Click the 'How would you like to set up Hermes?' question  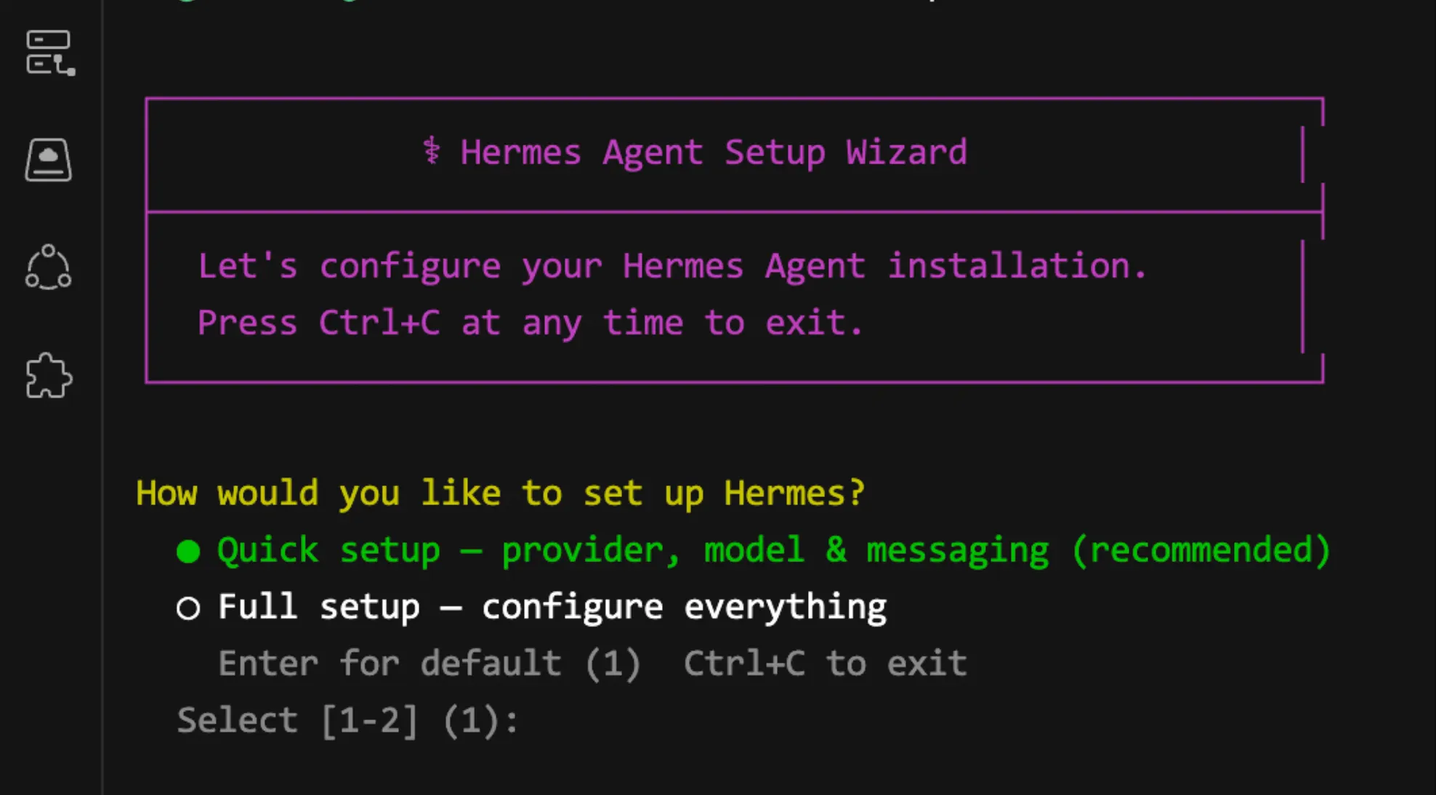point(500,493)
